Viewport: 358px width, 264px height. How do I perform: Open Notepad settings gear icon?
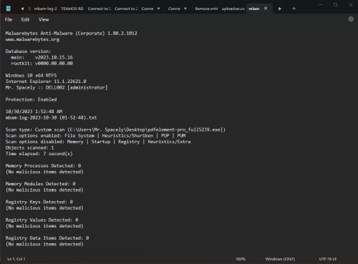351,19
